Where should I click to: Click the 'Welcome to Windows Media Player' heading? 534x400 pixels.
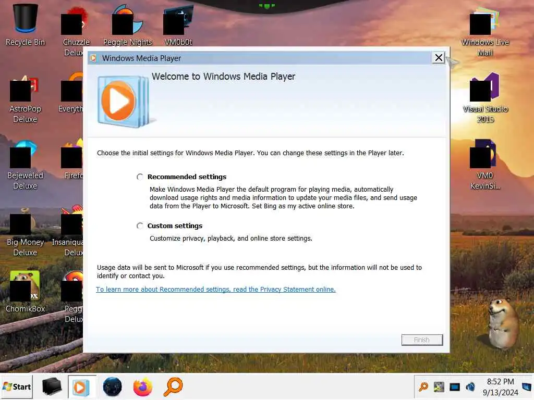pos(223,77)
